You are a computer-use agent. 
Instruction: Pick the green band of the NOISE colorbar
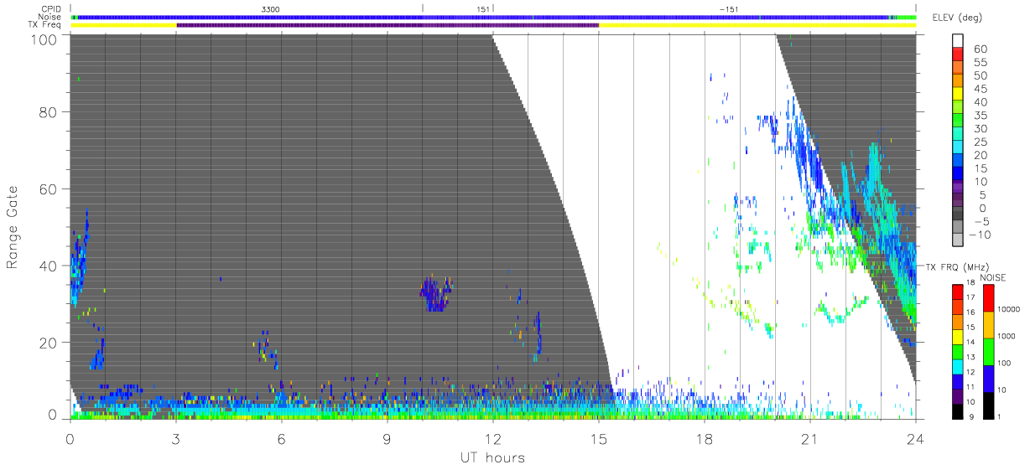coord(989,351)
